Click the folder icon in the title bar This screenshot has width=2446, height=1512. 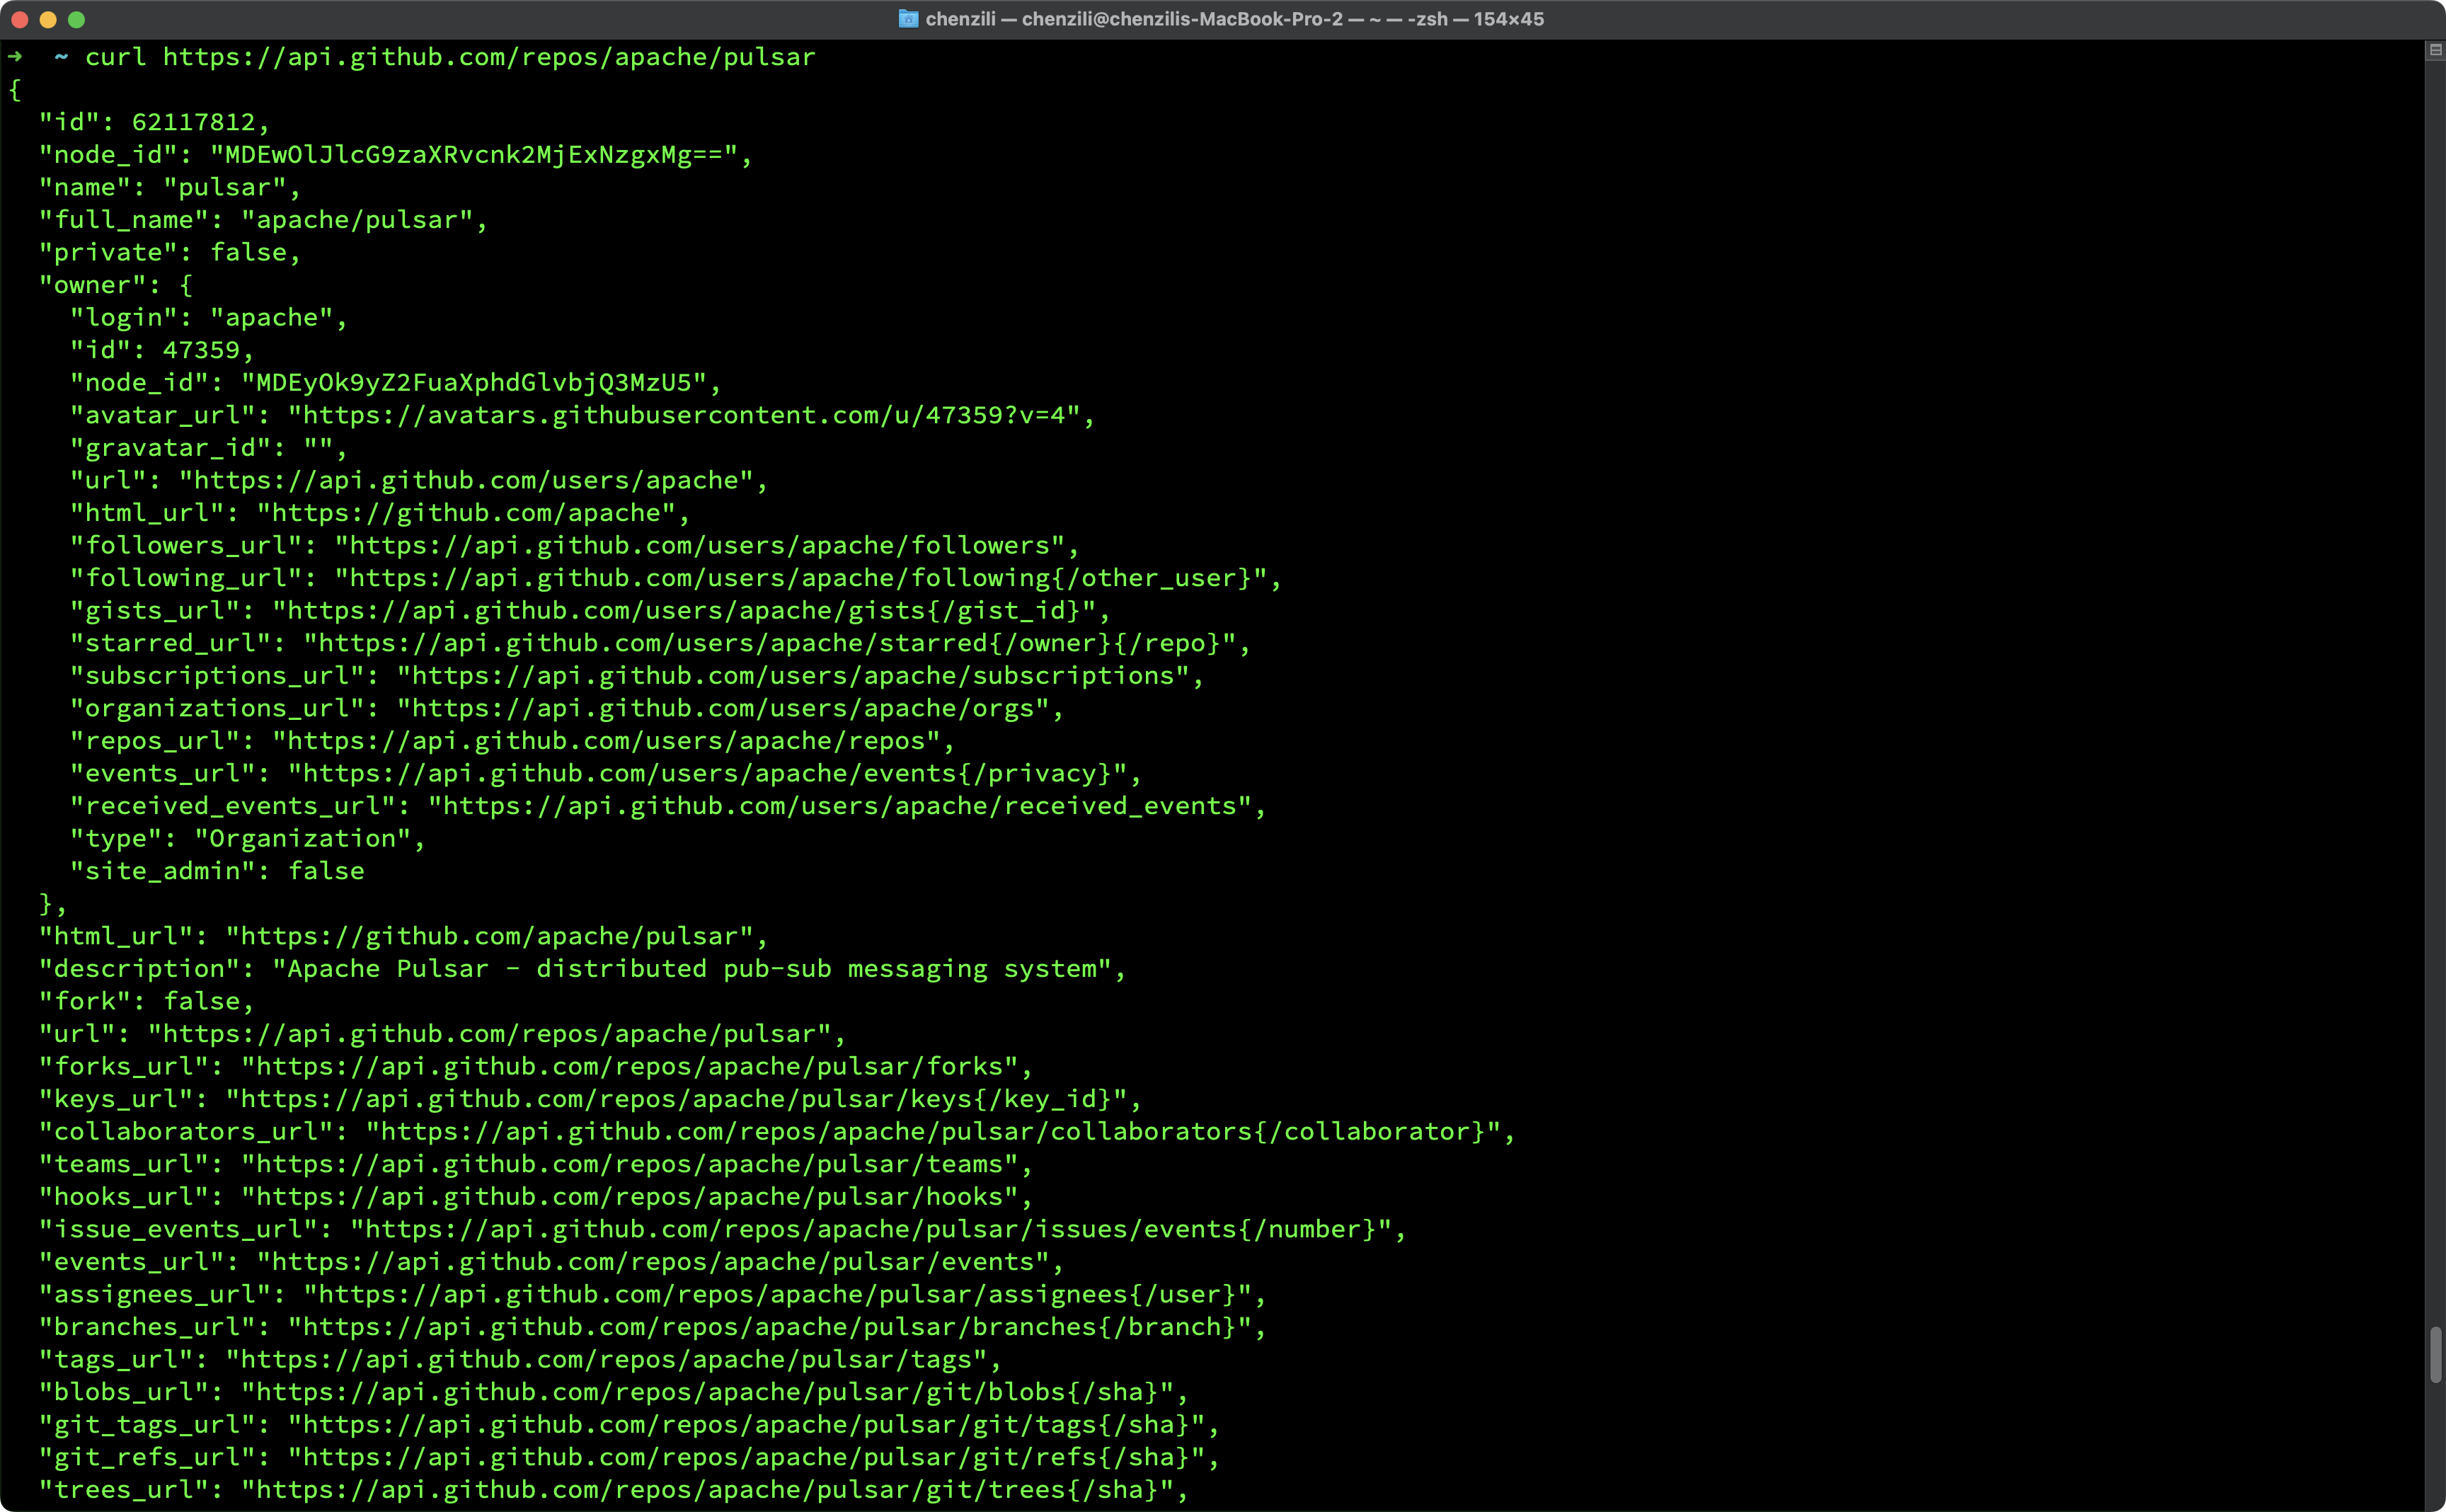pos(907,19)
